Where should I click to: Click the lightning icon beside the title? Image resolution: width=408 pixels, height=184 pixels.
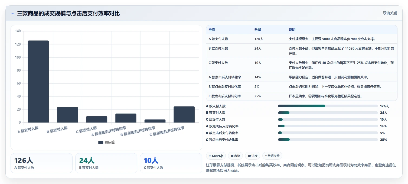(13, 14)
